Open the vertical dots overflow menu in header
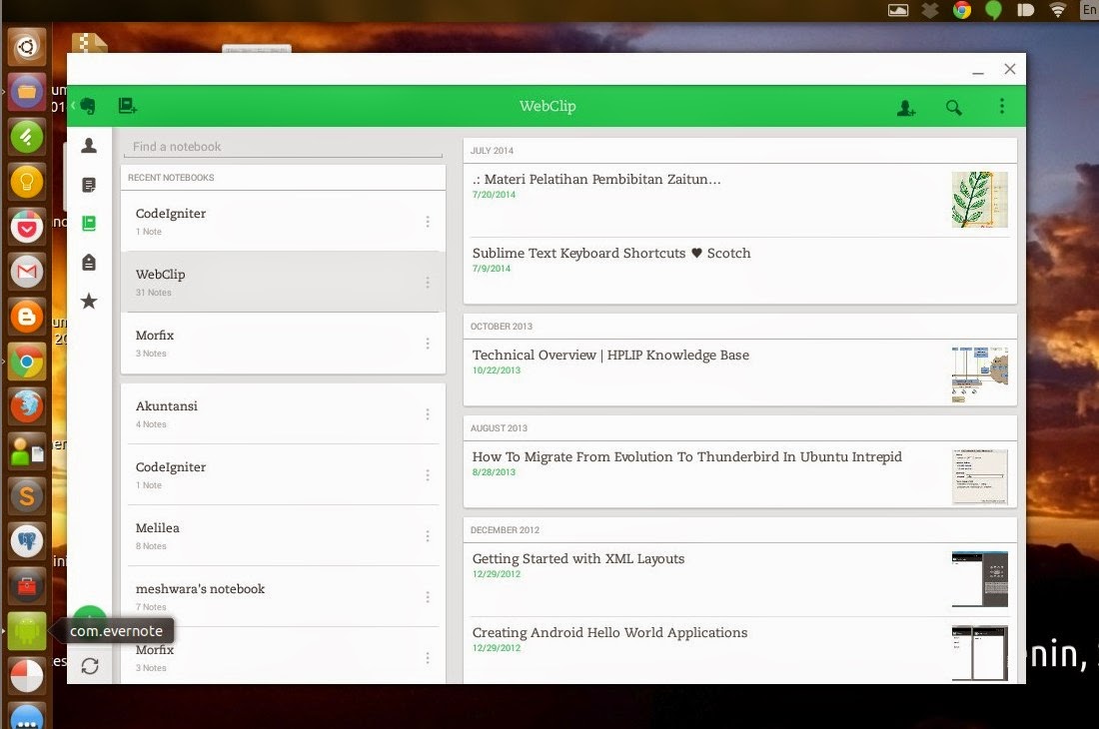Viewport: 1099px width, 729px height. [1001, 106]
